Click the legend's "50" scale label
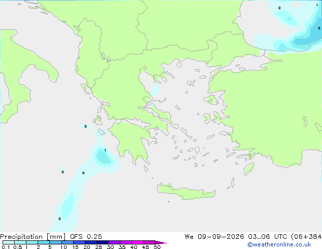 point(157,247)
